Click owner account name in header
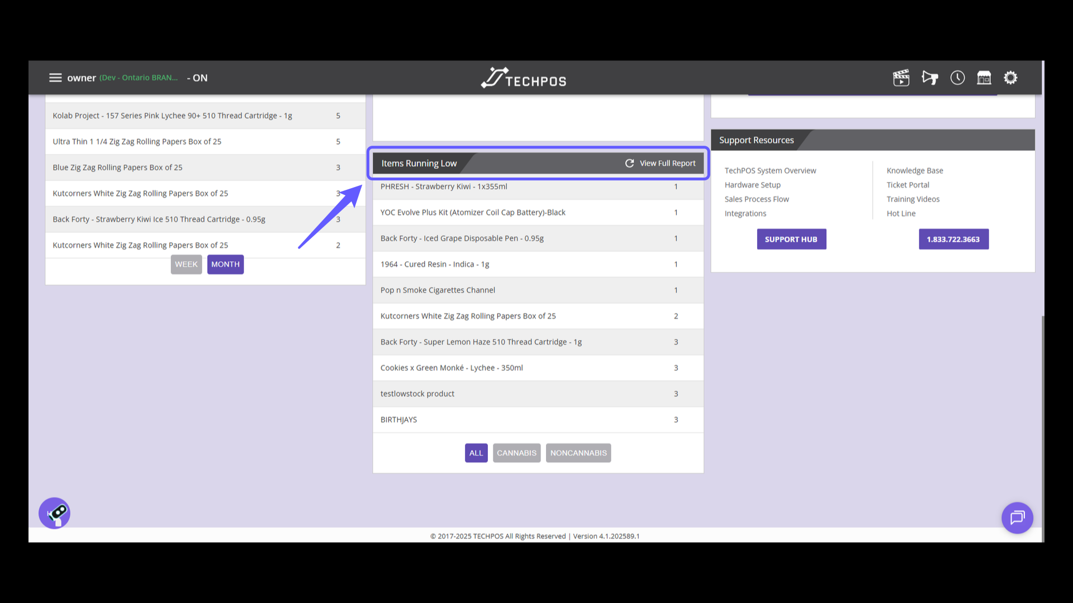Viewport: 1073px width, 603px height. coord(82,78)
